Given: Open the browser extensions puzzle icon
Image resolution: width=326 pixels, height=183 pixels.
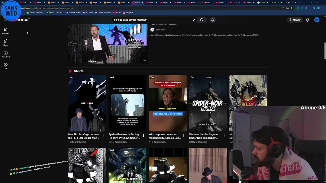Looking at the screenshot, I should 307,8.
